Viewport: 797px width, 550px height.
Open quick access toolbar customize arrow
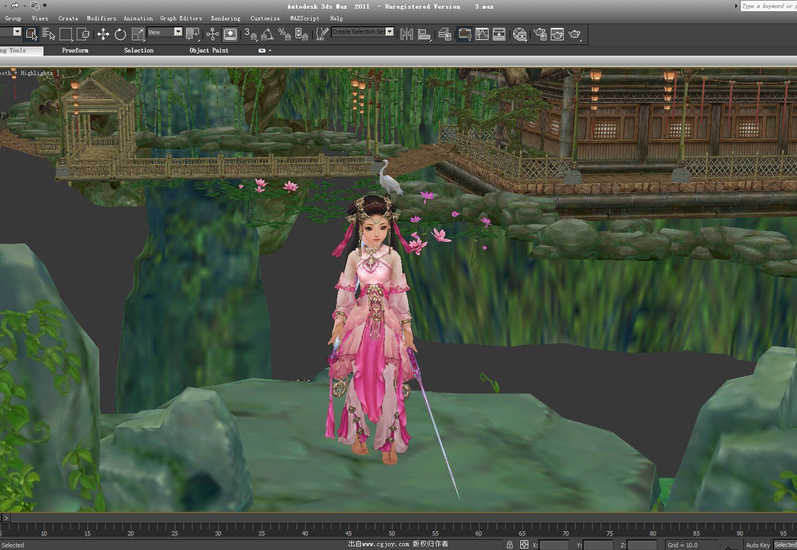[x=45, y=5]
